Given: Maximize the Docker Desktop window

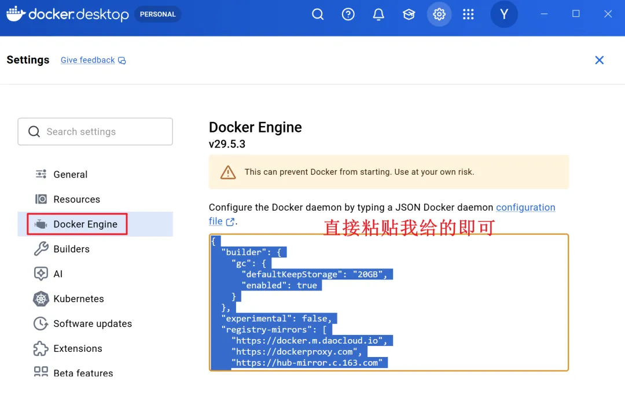Looking at the screenshot, I should tap(576, 14).
